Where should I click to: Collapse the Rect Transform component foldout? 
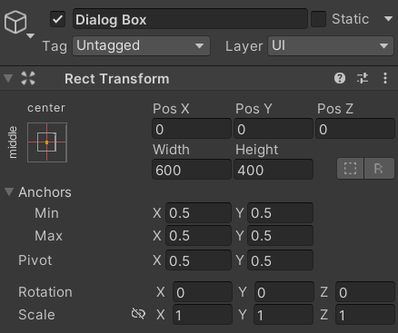[x=8, y=78]
